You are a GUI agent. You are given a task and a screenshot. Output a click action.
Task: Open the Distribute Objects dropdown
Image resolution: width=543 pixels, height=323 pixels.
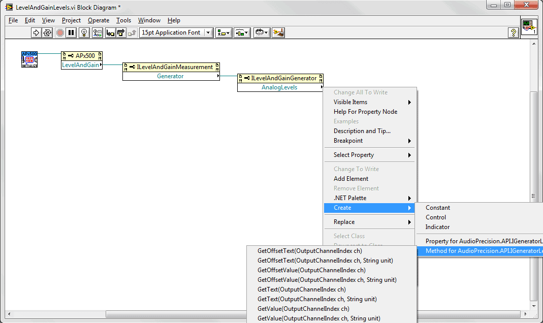241,33
